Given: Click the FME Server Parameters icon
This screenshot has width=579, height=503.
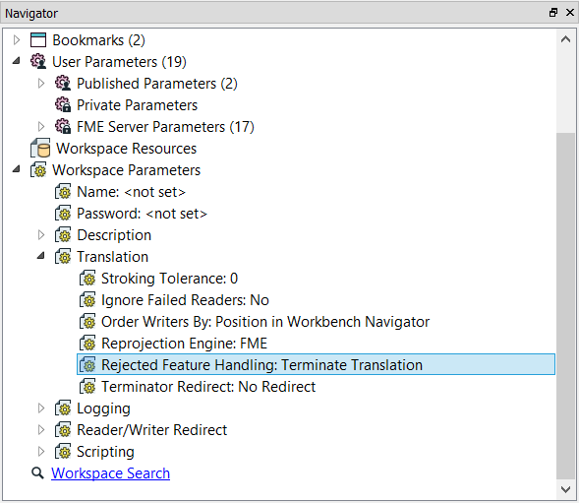Looking at the screenshot, I should [63, 127].
